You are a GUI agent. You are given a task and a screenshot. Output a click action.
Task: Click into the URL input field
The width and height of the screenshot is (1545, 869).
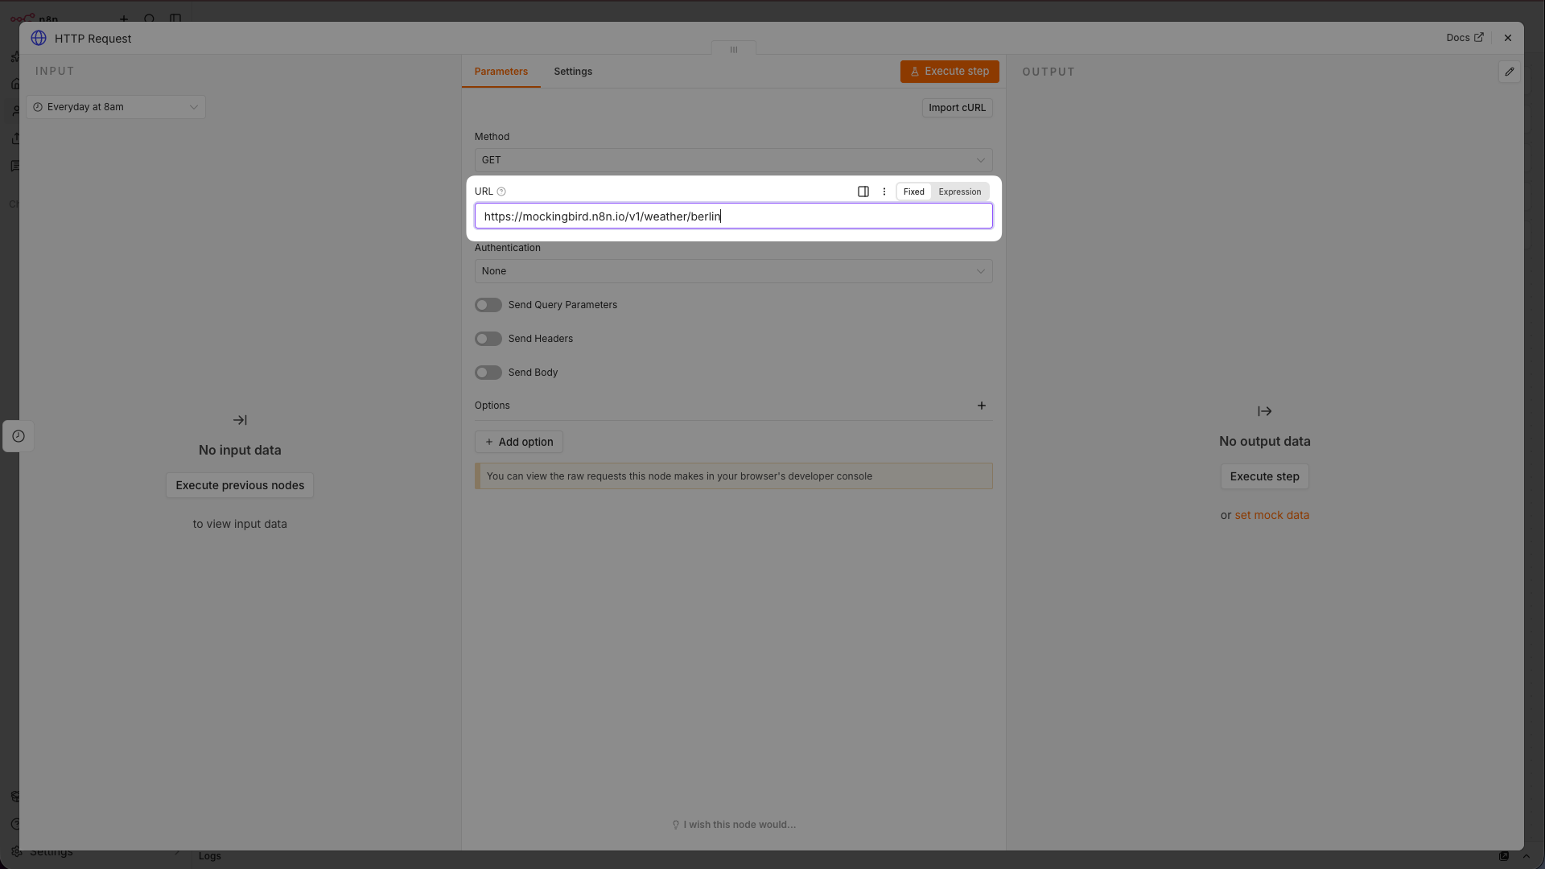(733, 216)
